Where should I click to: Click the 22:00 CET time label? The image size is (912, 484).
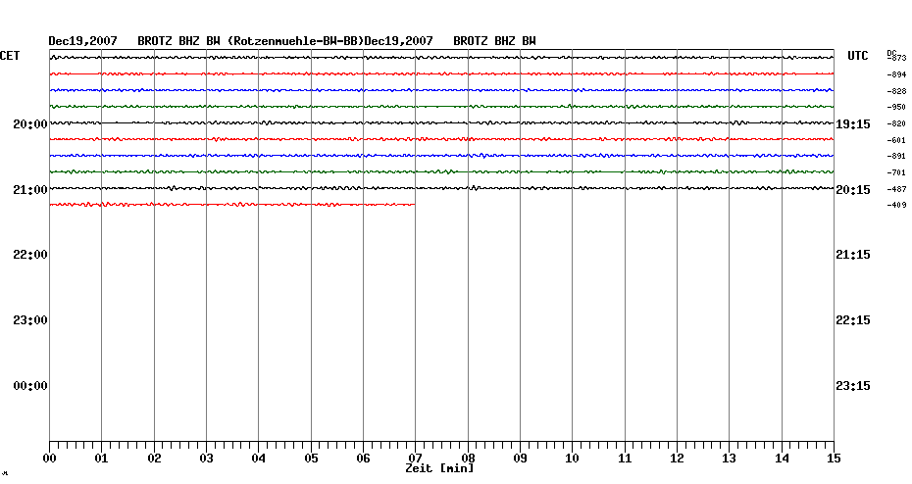pos(30,255)
